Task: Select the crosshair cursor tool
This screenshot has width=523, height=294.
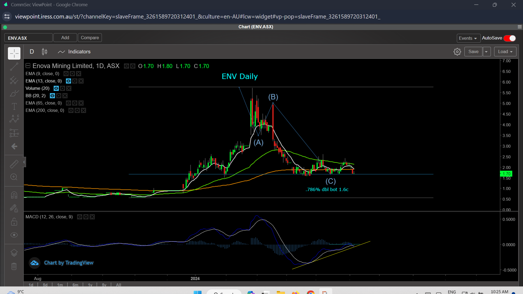Action: click(14, 53)
